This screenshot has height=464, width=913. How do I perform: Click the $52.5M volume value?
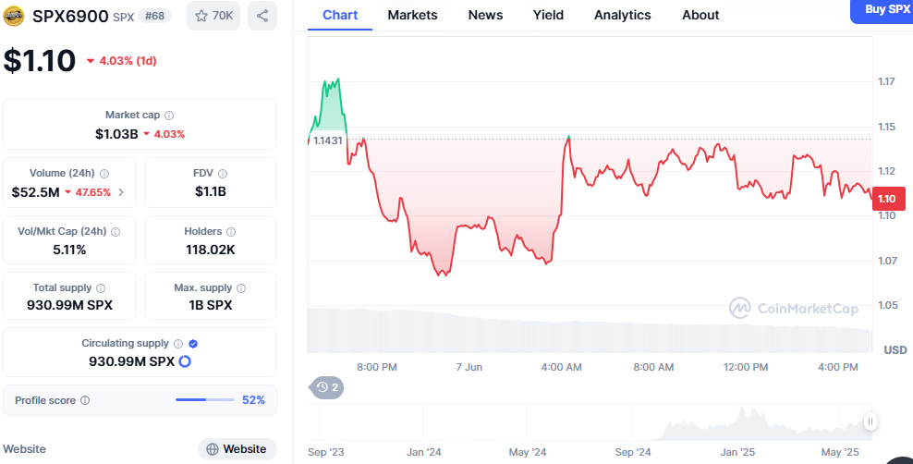(x=35, y=192)
